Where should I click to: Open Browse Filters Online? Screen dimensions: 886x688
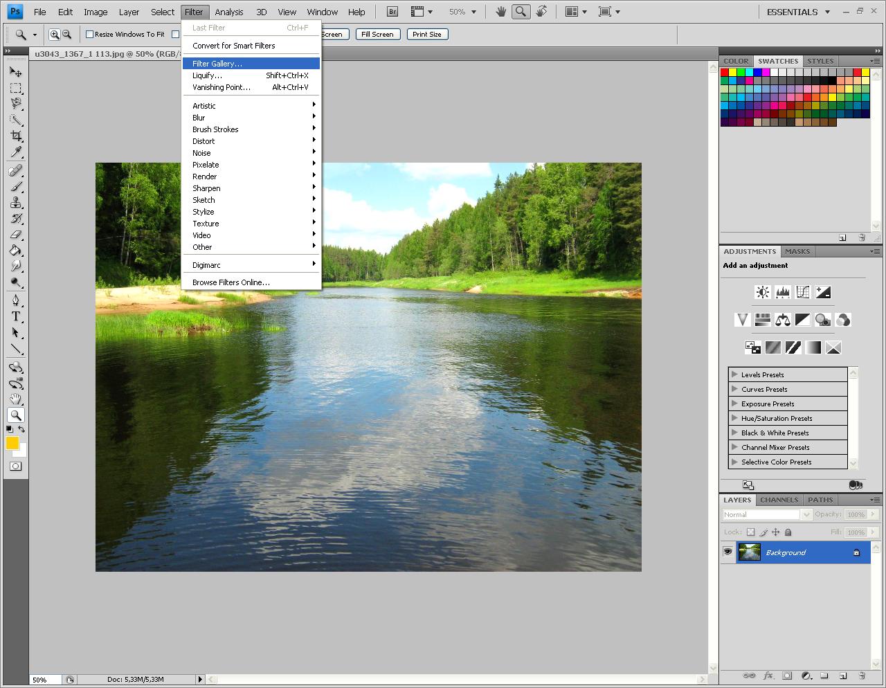[x=251, y=282]
